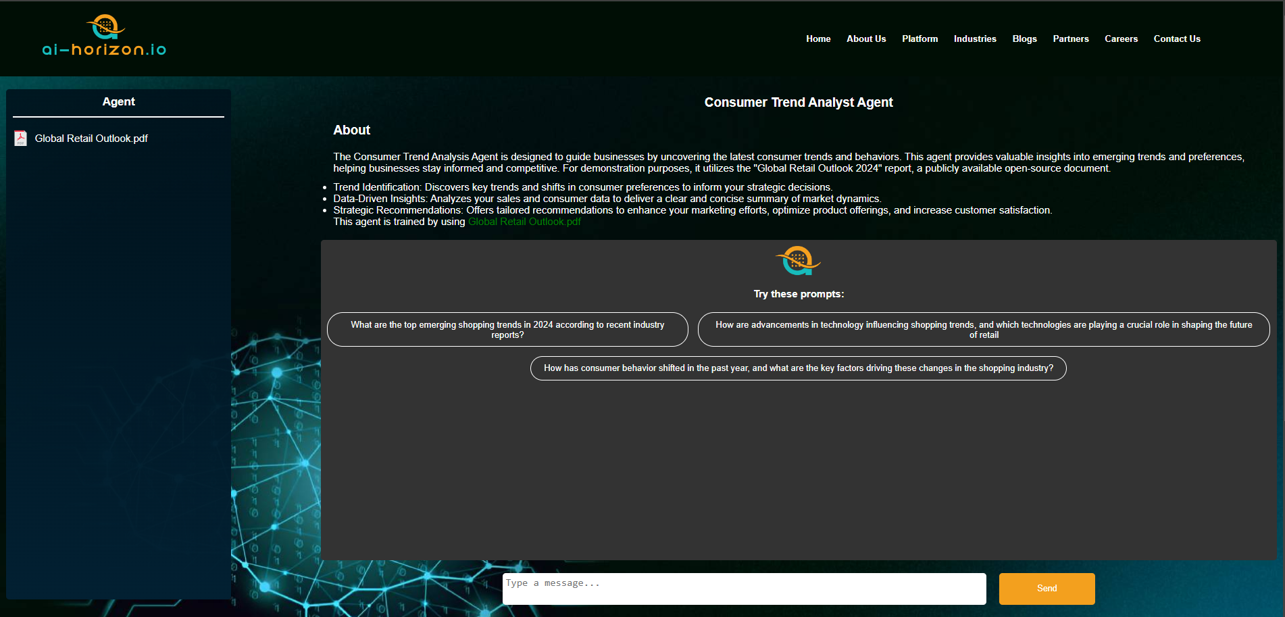Follow the green Global Retail Outlook.pdf link
Screen dimensions: 1285x617
[524, 222]
